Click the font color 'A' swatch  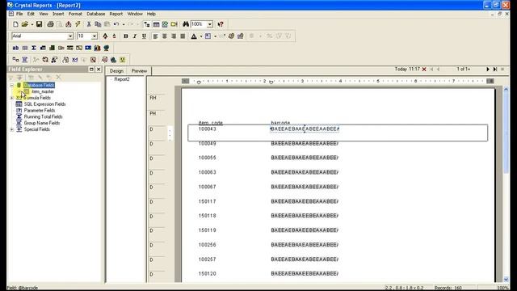pos(194,36)
